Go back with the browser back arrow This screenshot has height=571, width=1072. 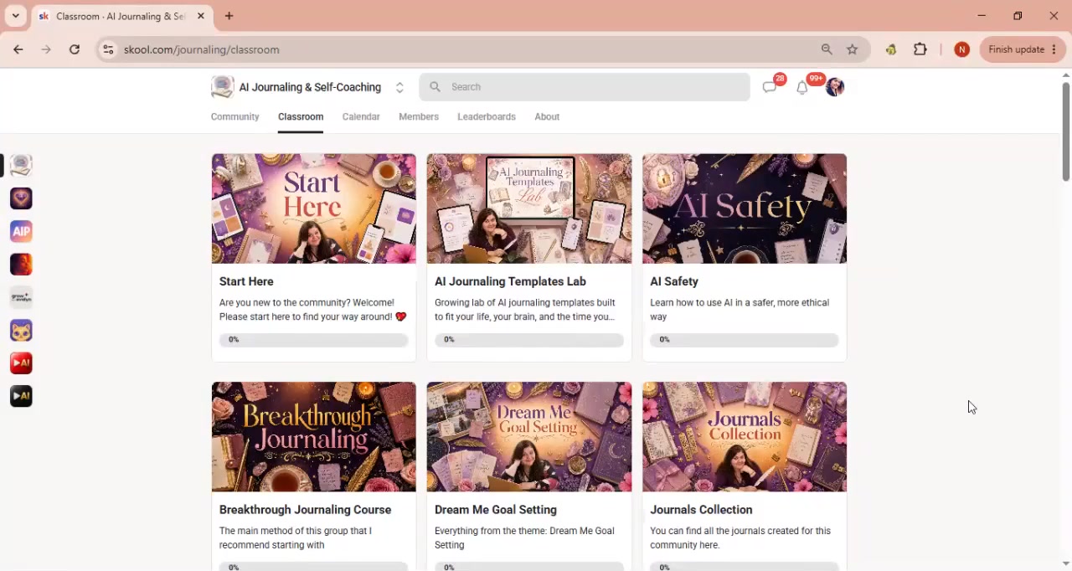[18, 49]
